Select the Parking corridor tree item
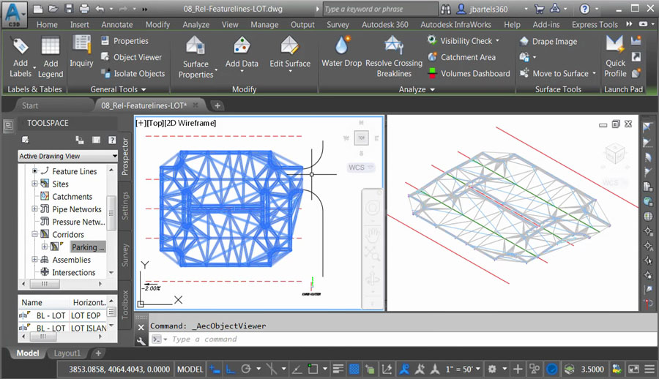 [x=87, y=247]
